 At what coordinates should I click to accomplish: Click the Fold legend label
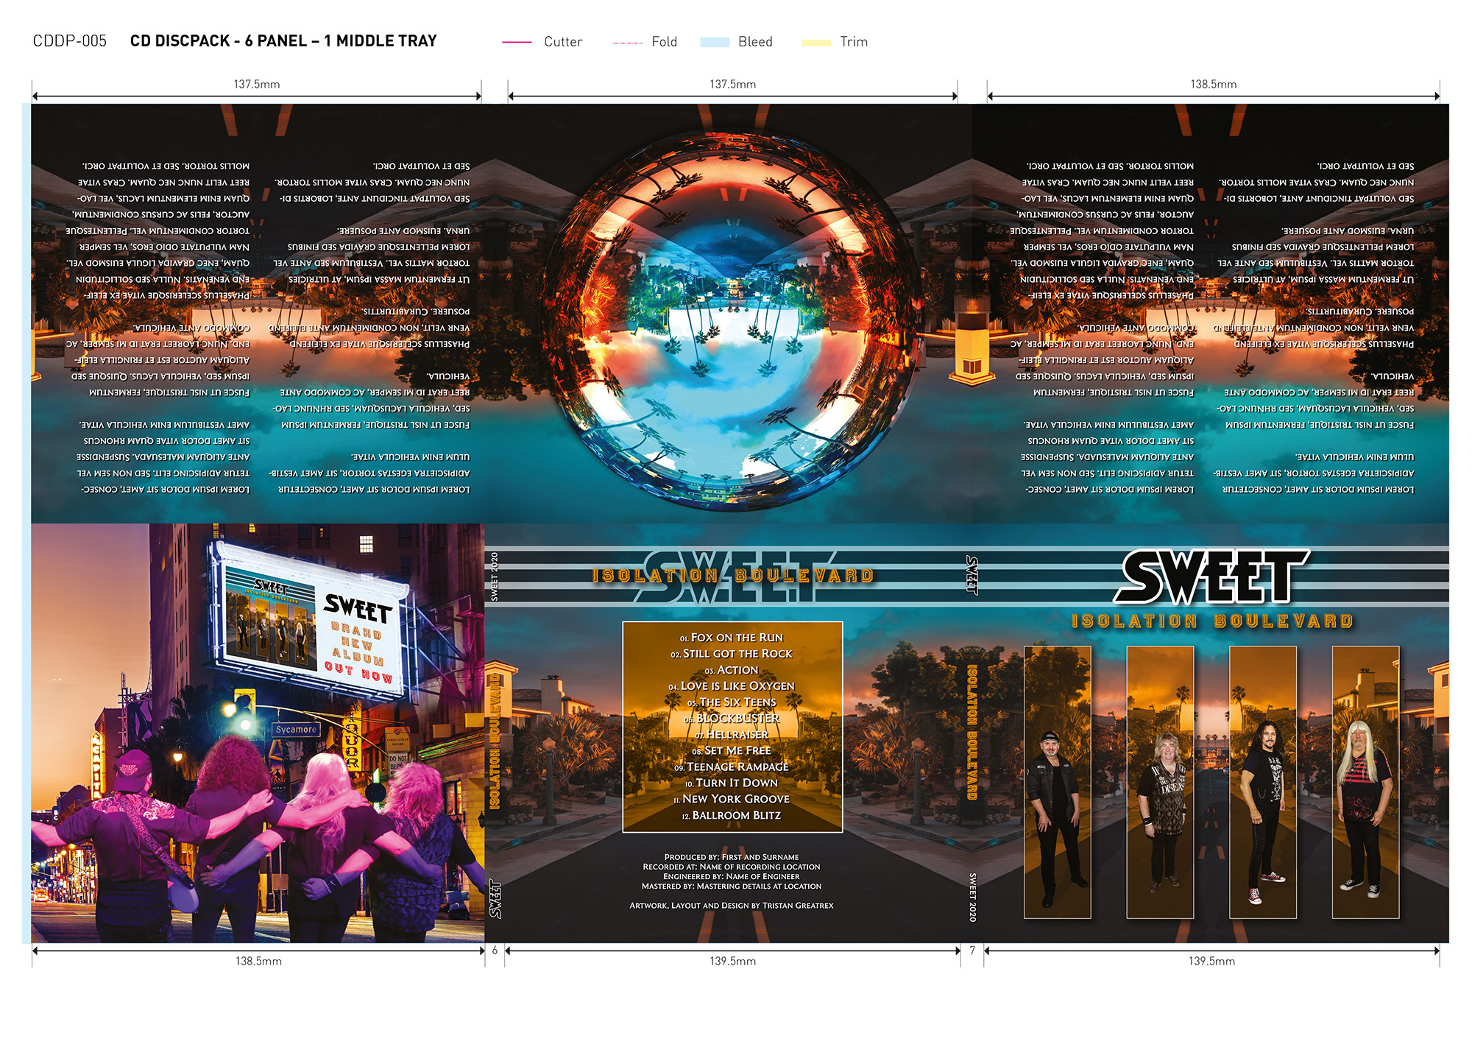pos(664,42)
